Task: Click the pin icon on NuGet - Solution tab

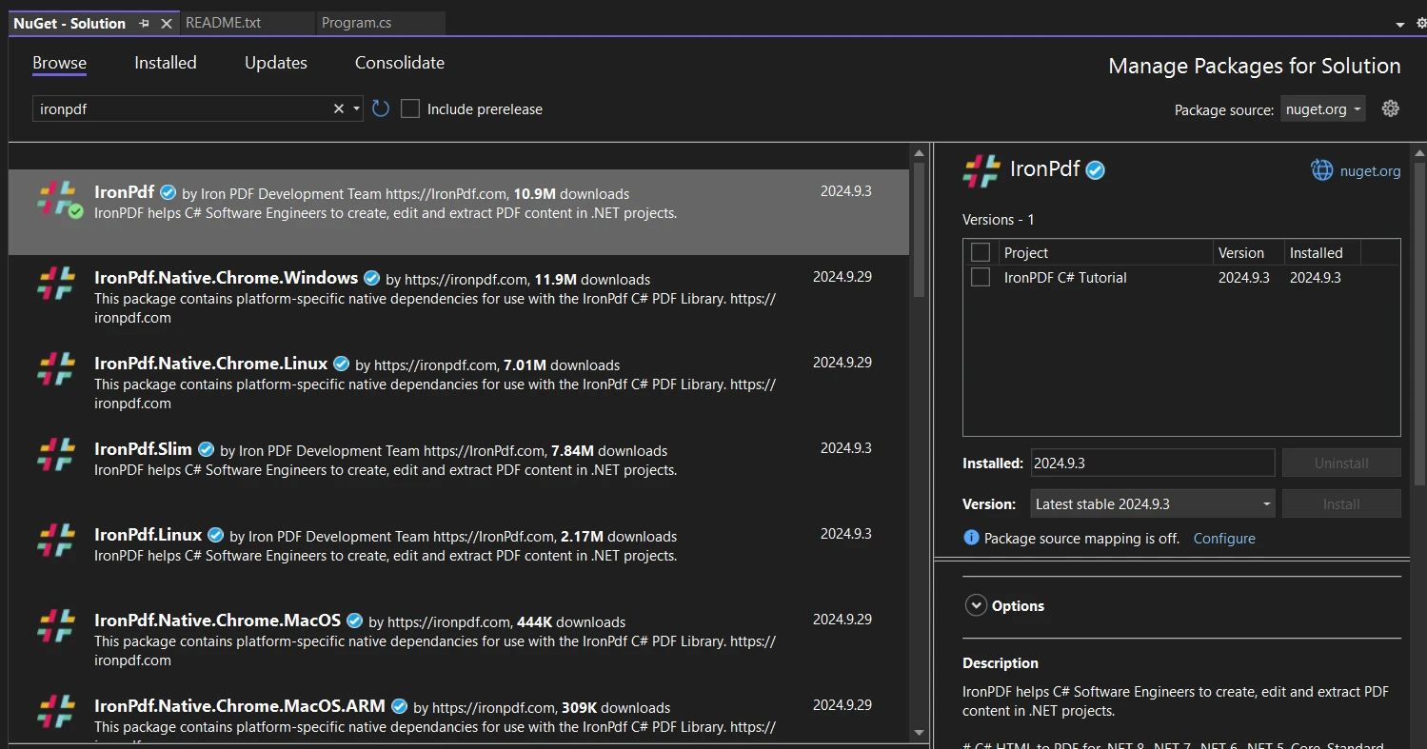Action: tap(144, 23)
